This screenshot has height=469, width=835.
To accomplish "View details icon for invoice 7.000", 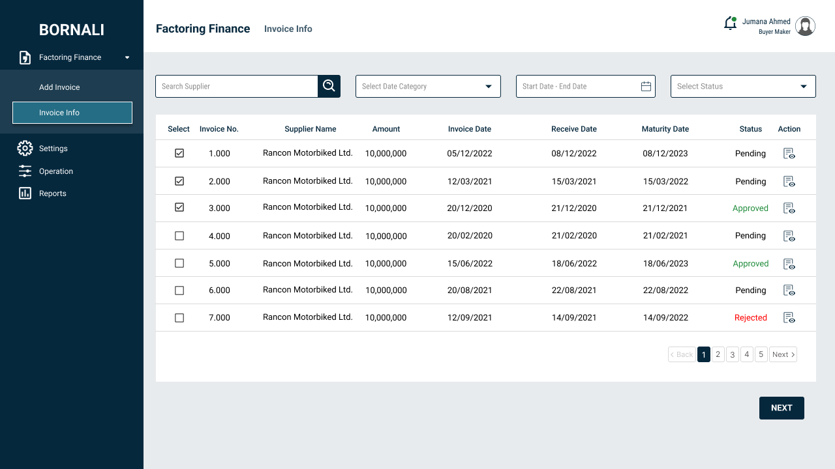I will click(x=789, y=318).
